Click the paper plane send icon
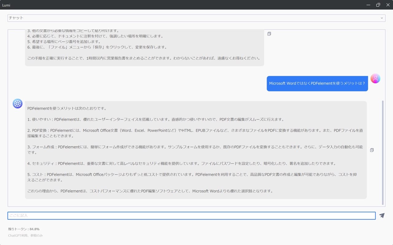The image size is (393, 245). (x=382, y=216)
